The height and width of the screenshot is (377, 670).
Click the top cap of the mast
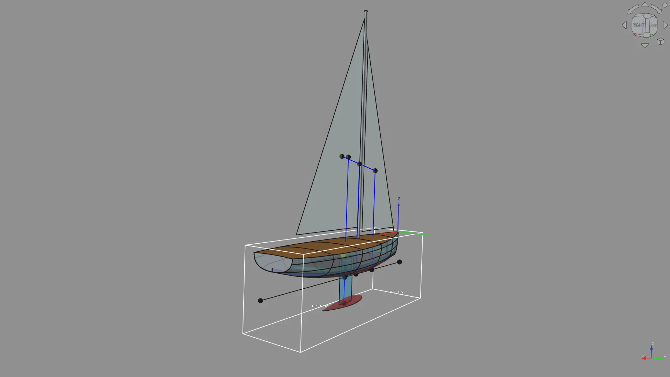tap(366, 11)
